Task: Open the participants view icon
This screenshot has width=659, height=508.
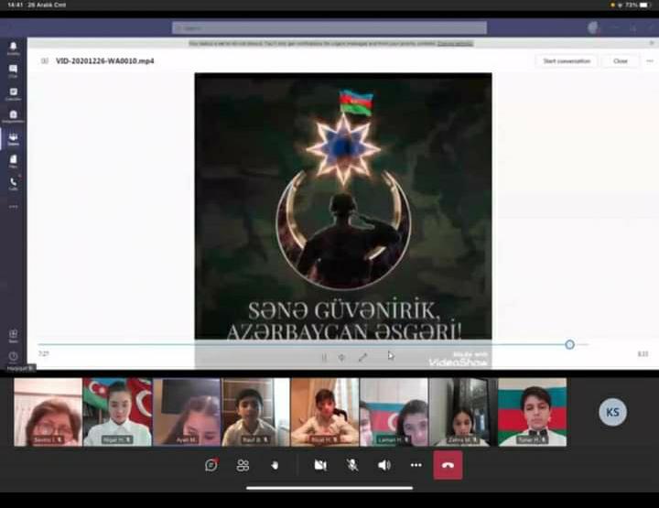Action: (x=243, y=465)
